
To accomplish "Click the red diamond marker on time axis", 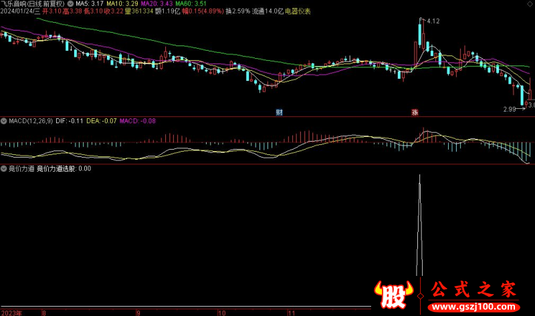I will point(420,295).
